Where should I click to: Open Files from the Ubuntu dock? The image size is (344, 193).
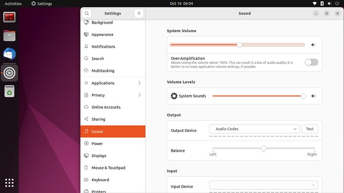pyautogui.click(x=9, y=36)
